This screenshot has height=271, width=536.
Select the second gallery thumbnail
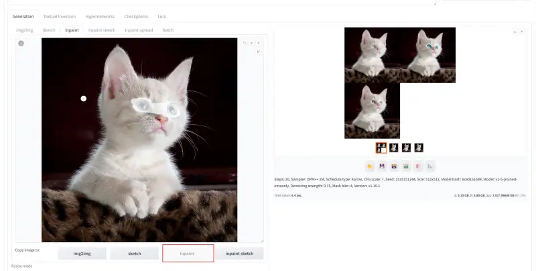(394, 148)
